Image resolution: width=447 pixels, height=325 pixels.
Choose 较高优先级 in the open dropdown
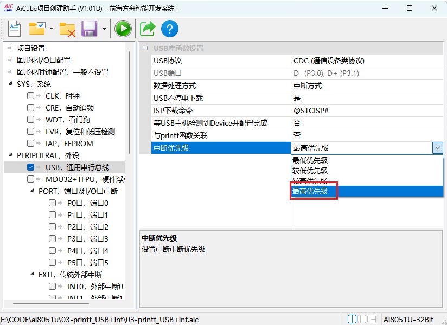click(310, 180)
